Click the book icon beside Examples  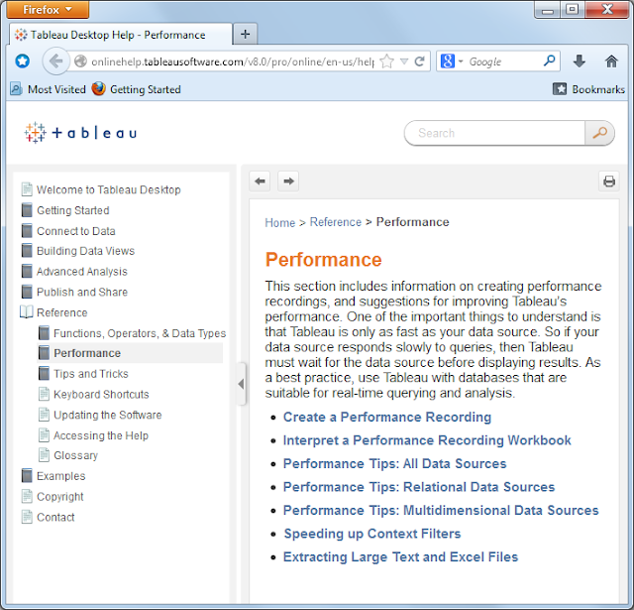pos(27,476)
